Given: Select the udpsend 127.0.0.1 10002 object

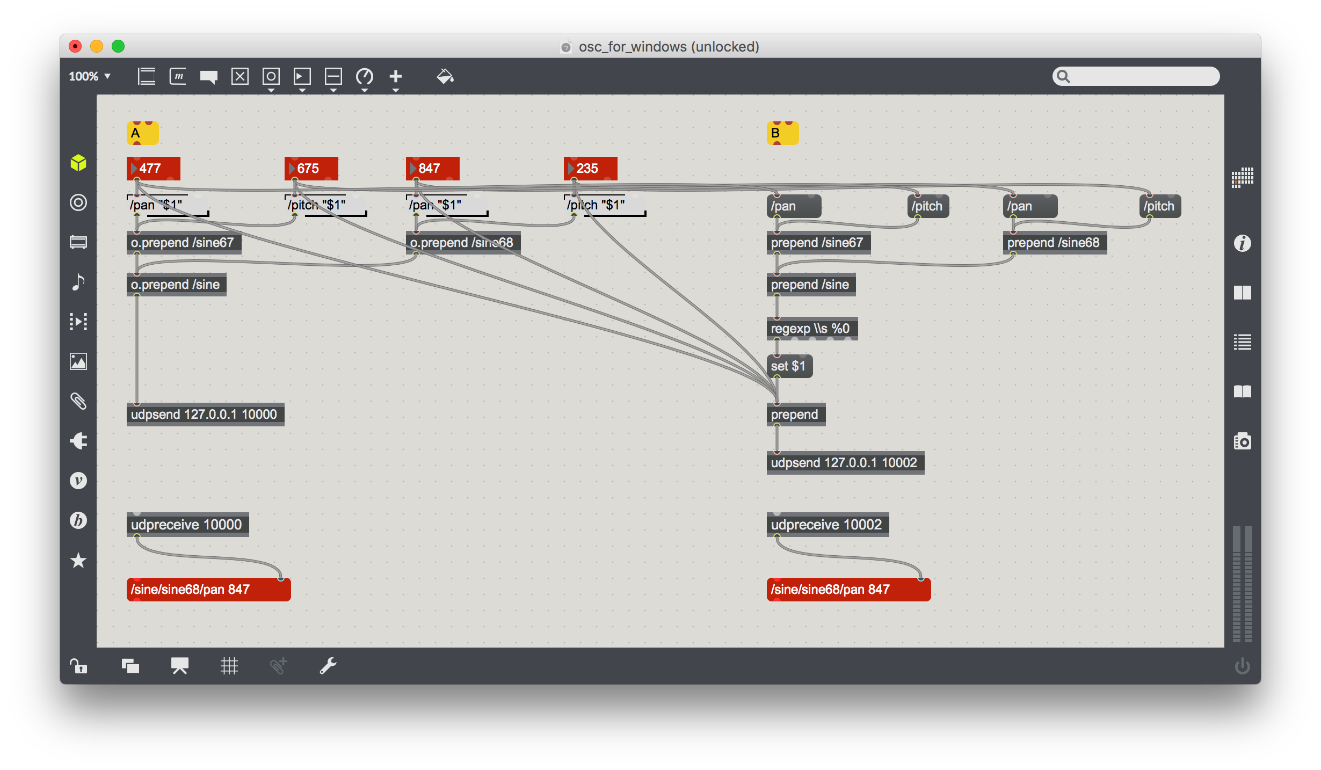Looking at the screenshot, I should [x=846, y=463].
